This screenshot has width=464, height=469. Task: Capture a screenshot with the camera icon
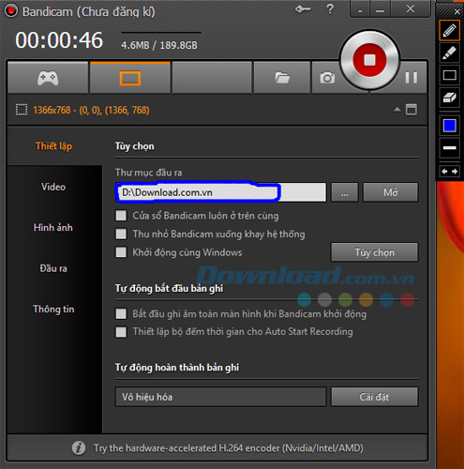pos(327,78)
